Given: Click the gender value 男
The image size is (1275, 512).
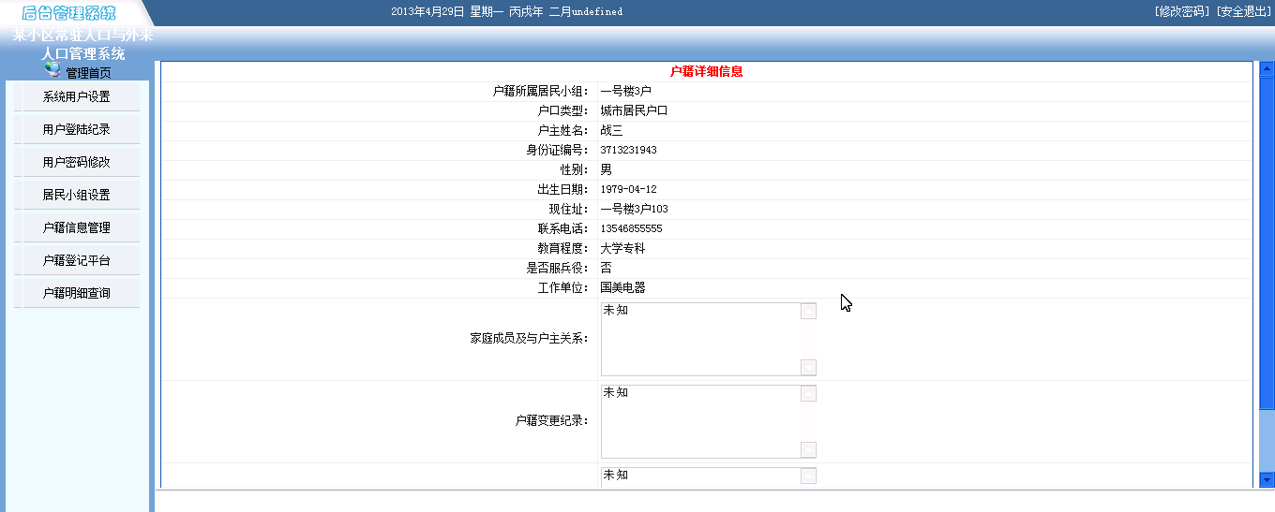Looking at the screenshot, I should (606, 169).
